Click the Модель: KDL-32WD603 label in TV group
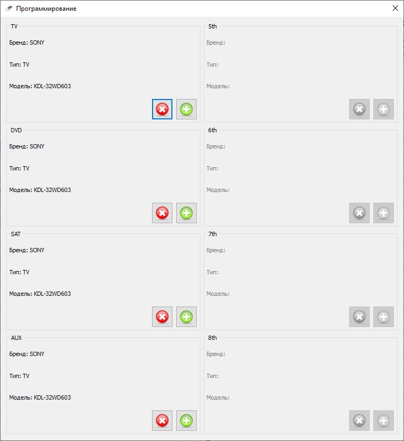404x441 pixels. coord(40,86)
